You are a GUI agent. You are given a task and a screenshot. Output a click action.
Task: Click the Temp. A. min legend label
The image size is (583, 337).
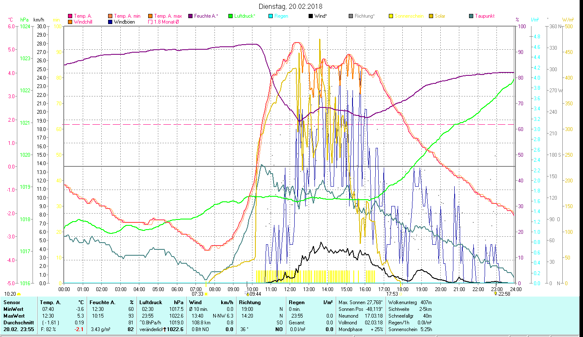coord(127,16)
